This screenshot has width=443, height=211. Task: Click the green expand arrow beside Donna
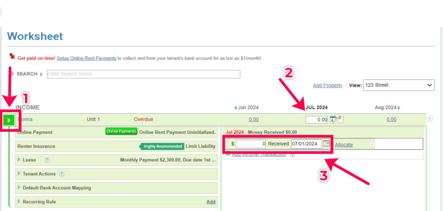(9, 121)
